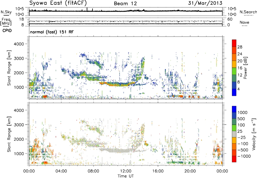This screenshot has width=257, height=178.
Task: Select the '4000' tick on the Power panel
Action: pos(19,44)
